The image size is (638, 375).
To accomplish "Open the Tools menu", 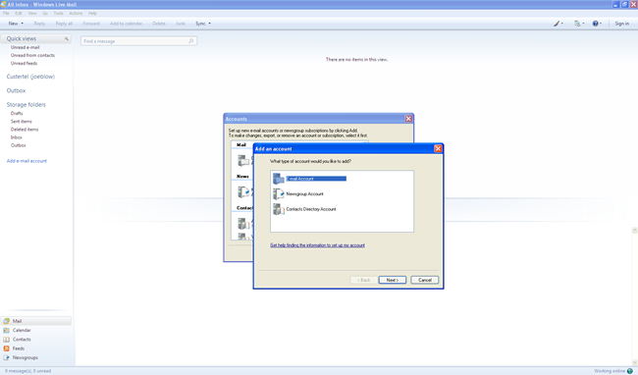I will pos(58,14).
